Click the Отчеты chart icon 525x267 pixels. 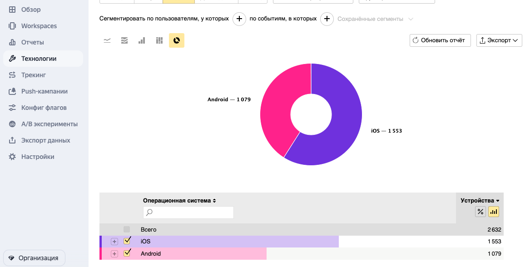[x=12, y=42]
